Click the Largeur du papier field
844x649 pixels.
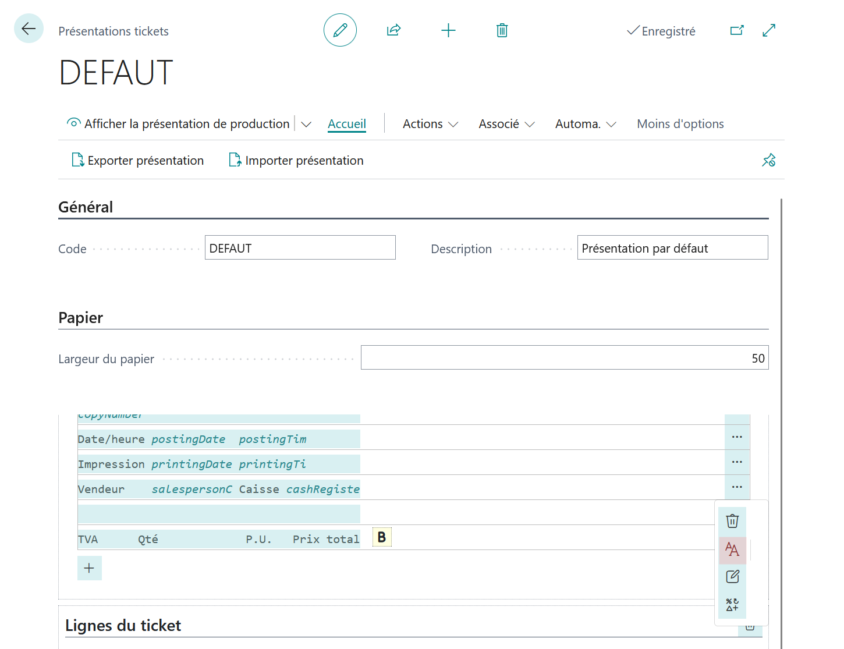click(565, 357)
